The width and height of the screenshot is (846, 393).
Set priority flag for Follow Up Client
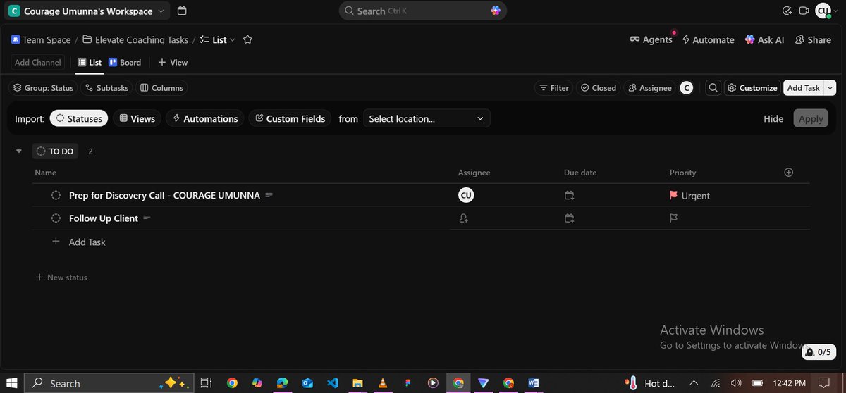click(673, 218)
